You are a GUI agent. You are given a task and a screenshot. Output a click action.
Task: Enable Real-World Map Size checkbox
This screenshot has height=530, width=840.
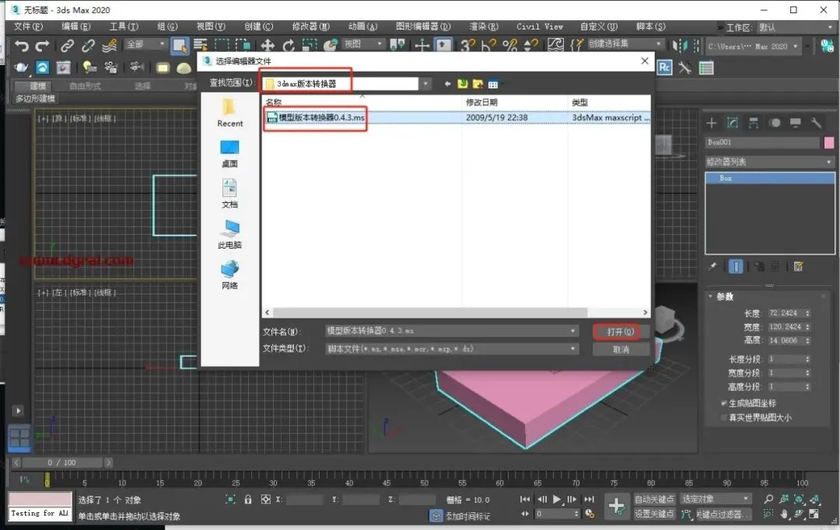[724, 417]
